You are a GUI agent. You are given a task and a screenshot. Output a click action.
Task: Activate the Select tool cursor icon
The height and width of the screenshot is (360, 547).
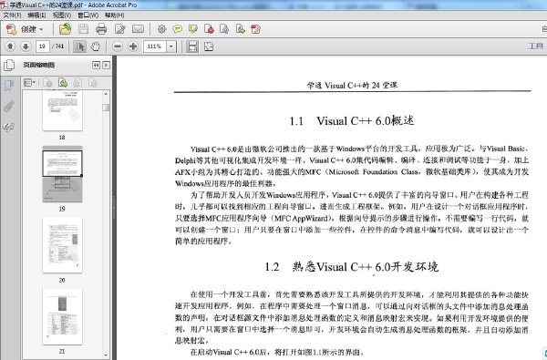[80, 46]
